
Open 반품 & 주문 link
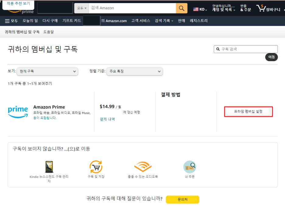[x=245, y=8]
